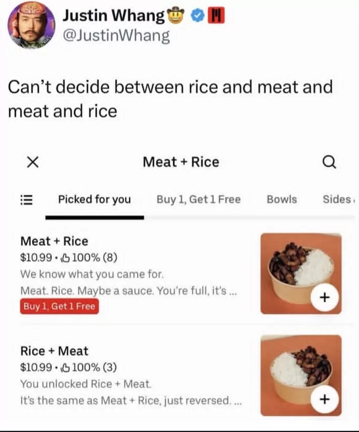Click the red square label beside the username
The width and height of the screenshot is (359, 432).
click(216, 15)
